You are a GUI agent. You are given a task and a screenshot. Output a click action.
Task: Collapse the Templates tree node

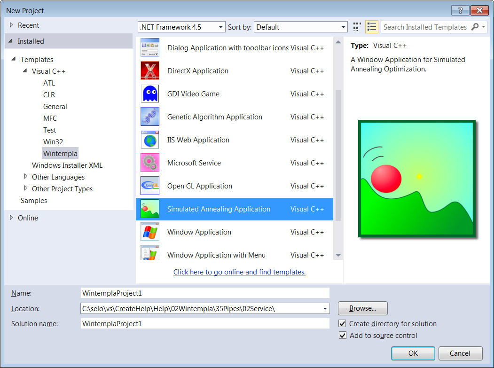14,59
